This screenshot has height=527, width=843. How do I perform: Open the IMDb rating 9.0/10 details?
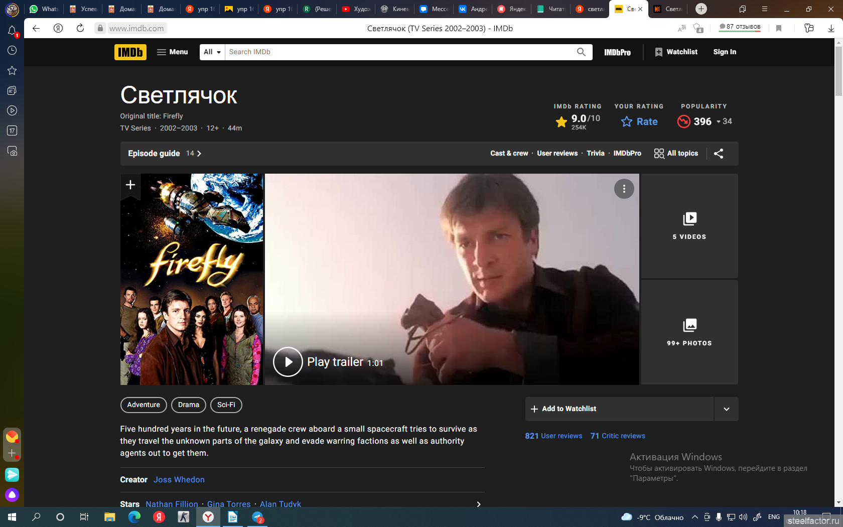(x=578, y=121)
